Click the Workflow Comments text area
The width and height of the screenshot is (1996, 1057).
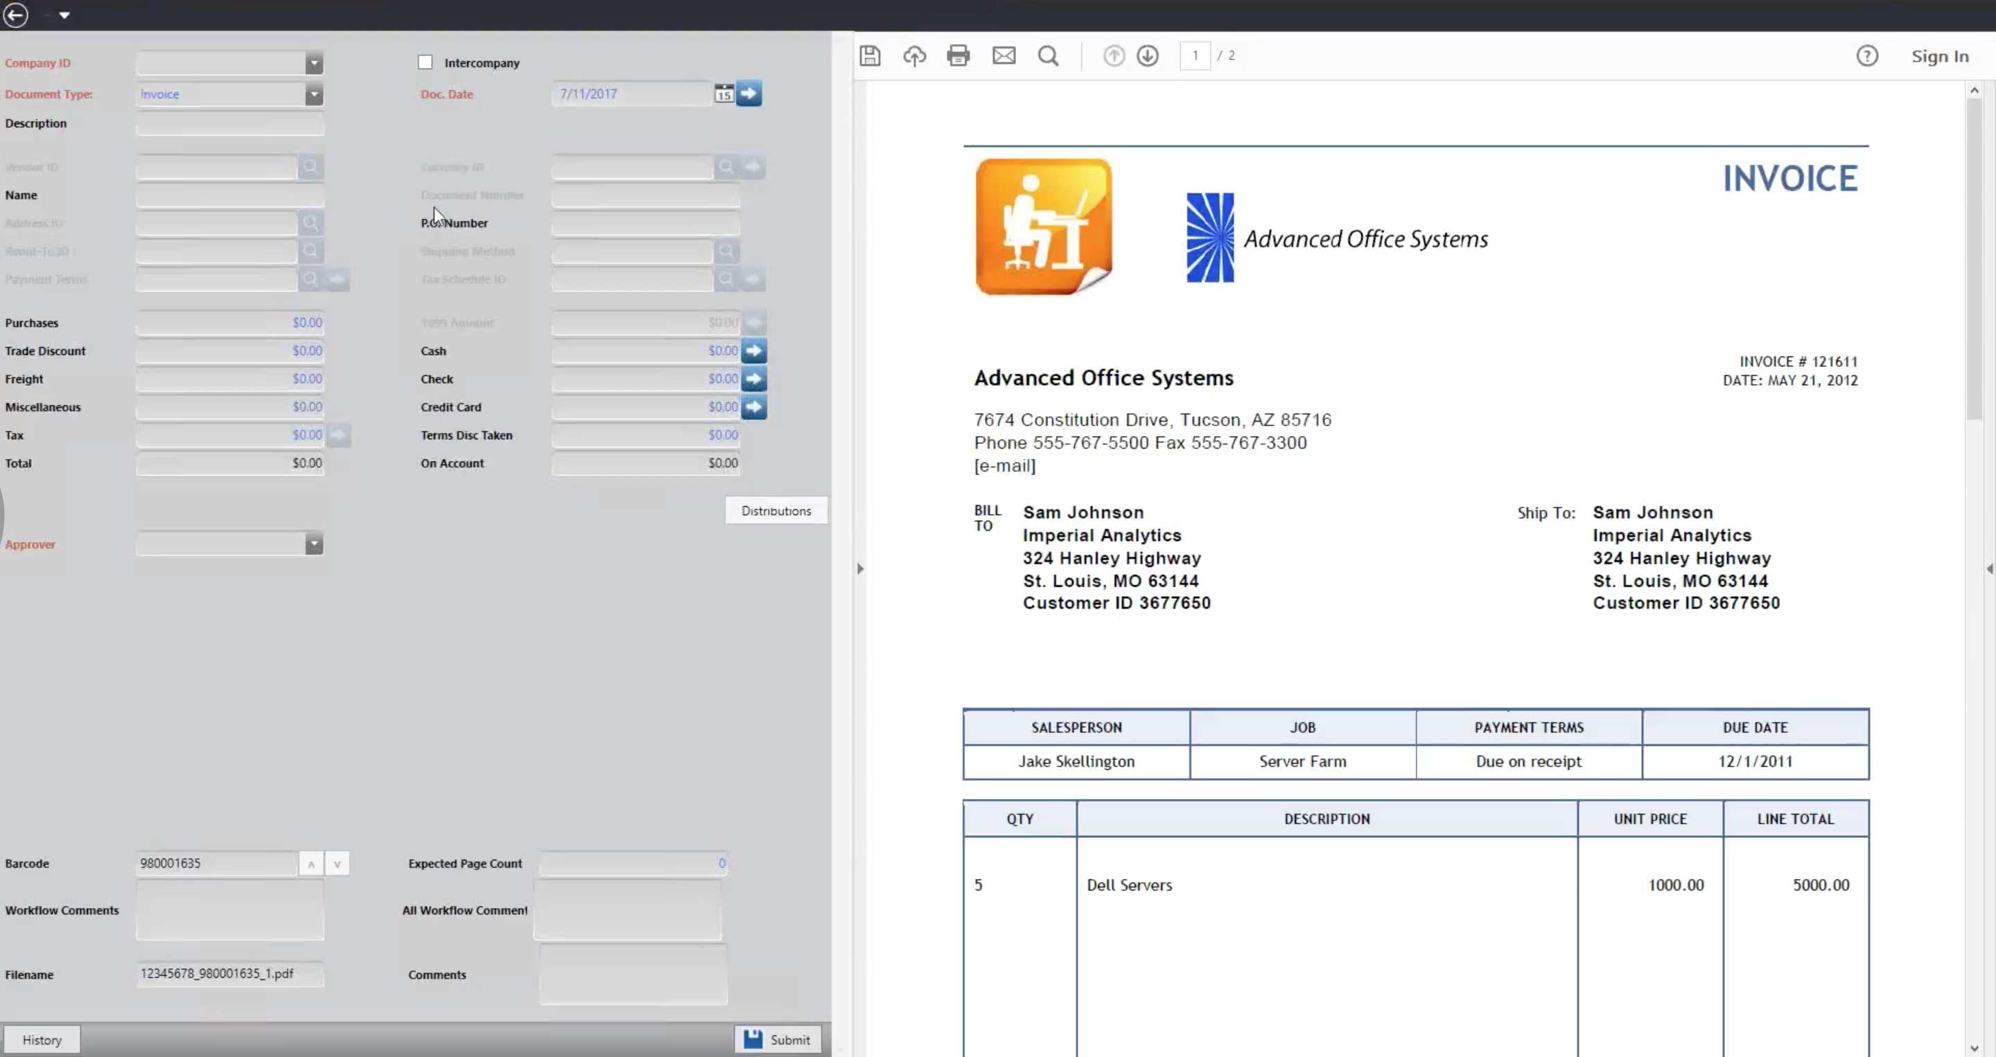(230, 911)
